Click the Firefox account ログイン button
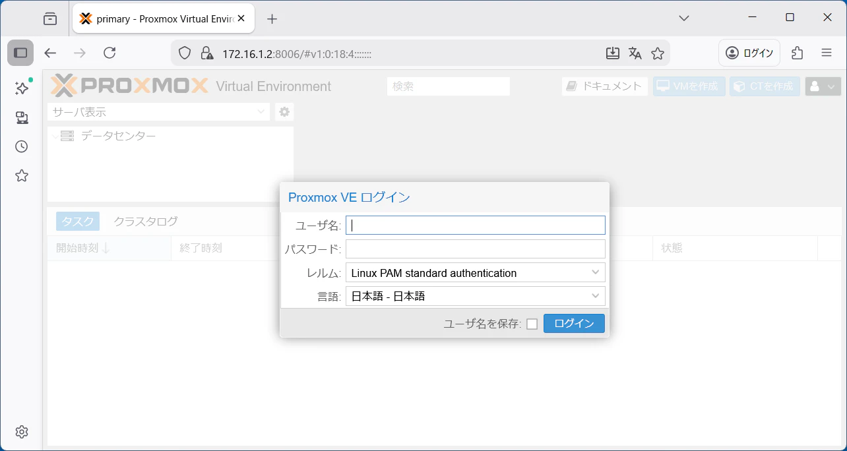The height and width of the screenshot is (451, 847). tap(749, 53)
